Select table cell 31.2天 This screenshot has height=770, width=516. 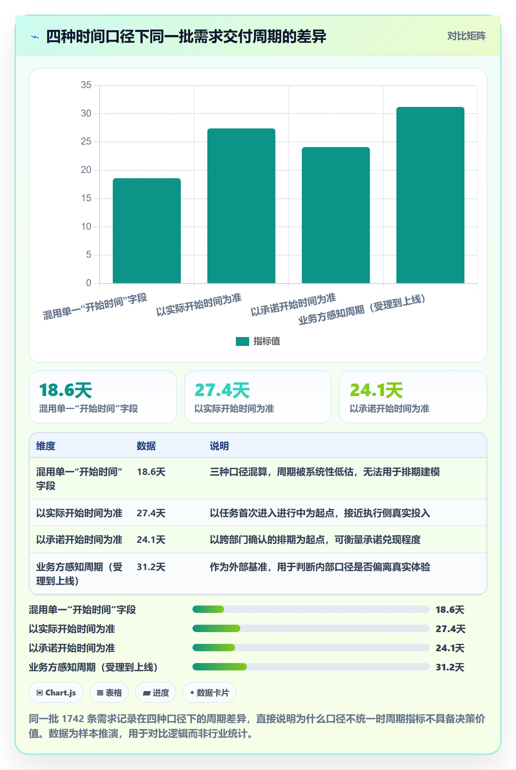pos(151,567)
